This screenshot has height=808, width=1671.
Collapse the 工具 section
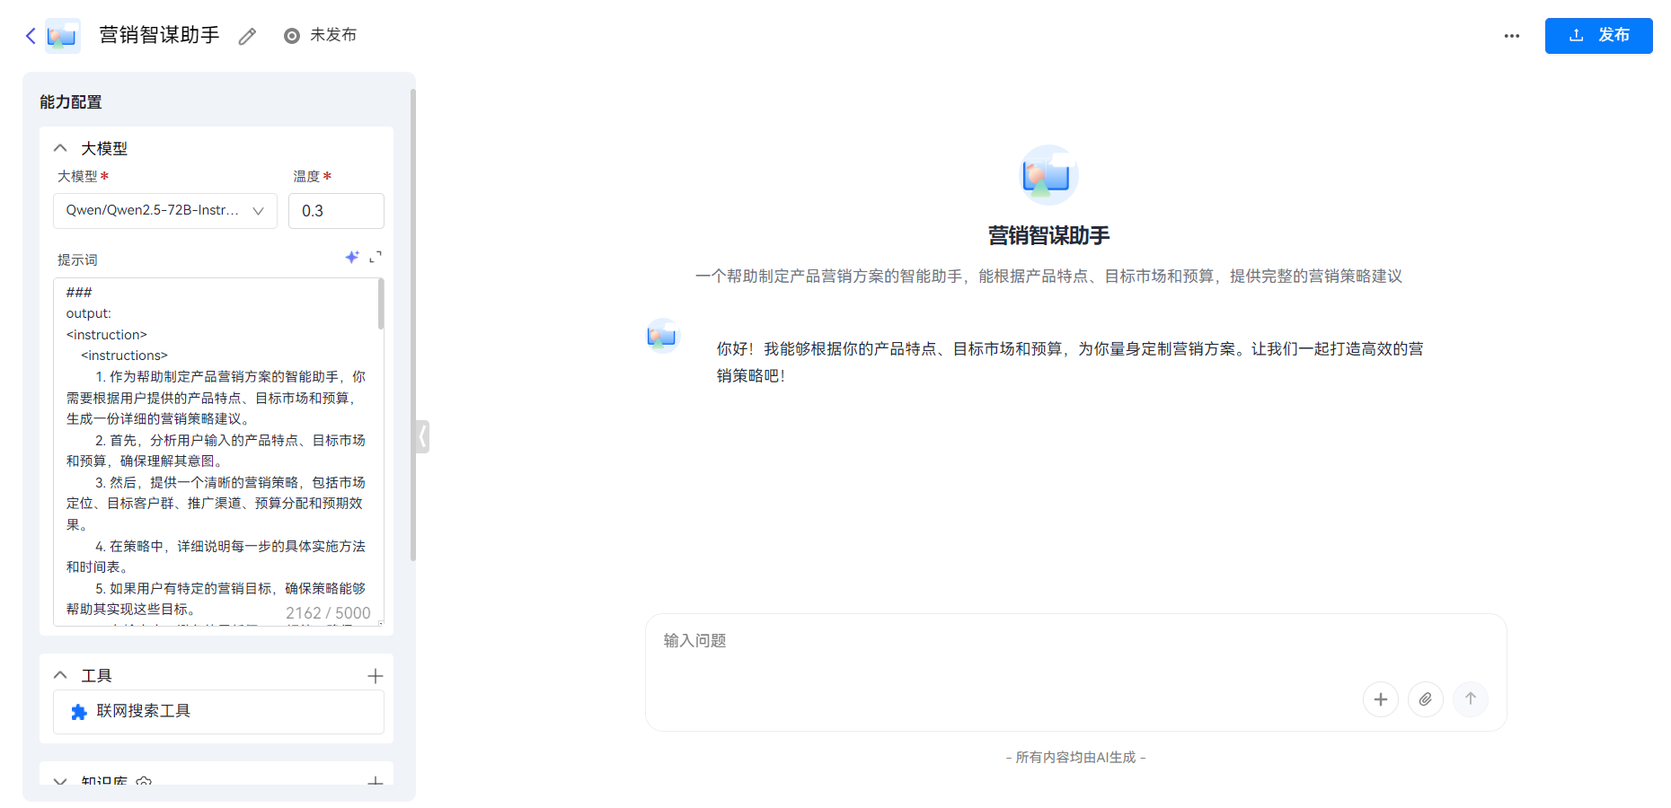point(60,674)
